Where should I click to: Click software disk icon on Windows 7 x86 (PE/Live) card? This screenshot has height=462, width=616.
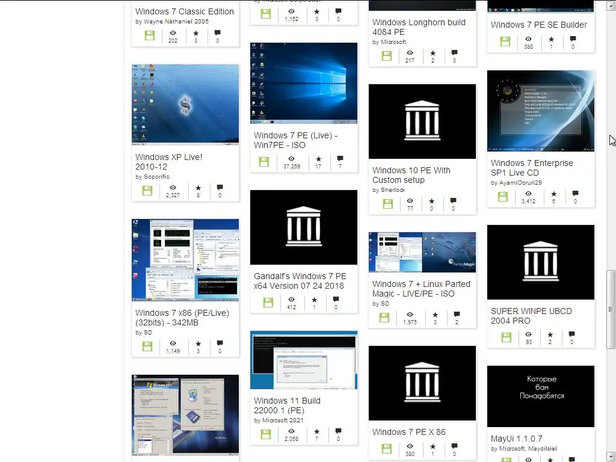pyautogui.click(x=147, y=346)
